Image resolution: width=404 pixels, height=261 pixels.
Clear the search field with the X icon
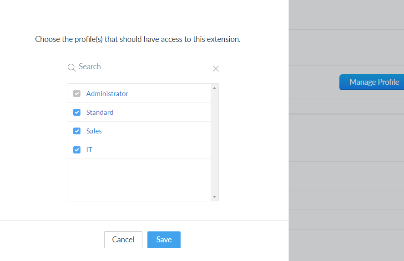click(216, 68)
